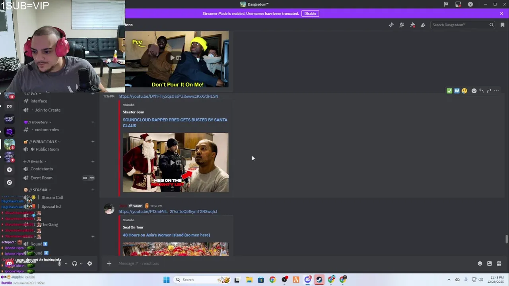The height and width of the screenshot is (286, 509).
Task: Create channel in Boosters category plus
Action: tap(93, 122)
